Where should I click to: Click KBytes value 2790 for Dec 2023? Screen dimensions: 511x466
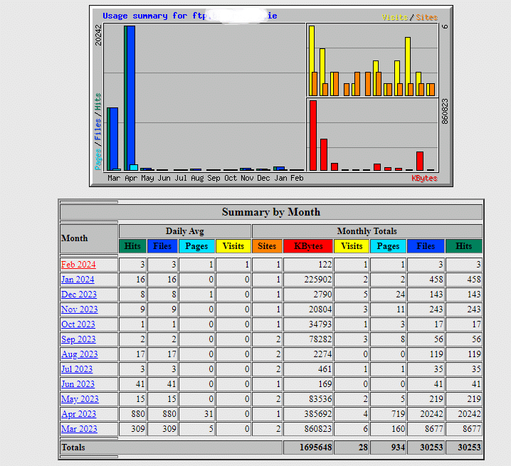pyautogui.click(x=322, y=295)
